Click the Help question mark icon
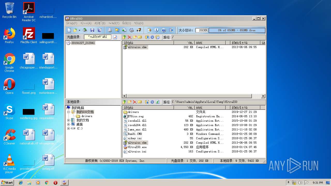 pos(164,30)
